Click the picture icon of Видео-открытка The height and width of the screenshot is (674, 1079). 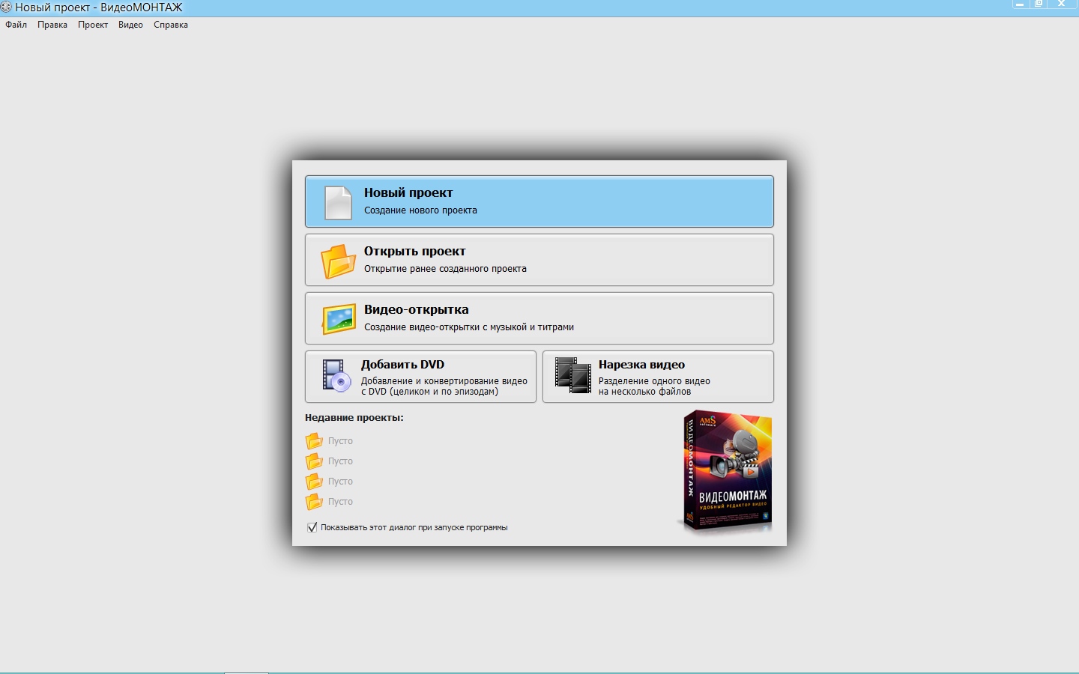pyautogui.click(x=339, y=319)
